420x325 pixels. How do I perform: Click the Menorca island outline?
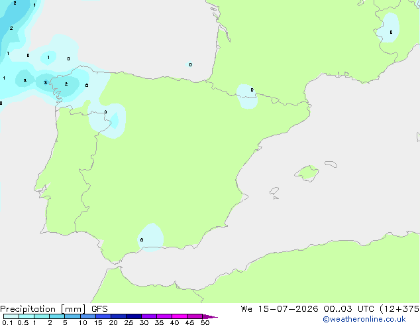click(331, 164)
